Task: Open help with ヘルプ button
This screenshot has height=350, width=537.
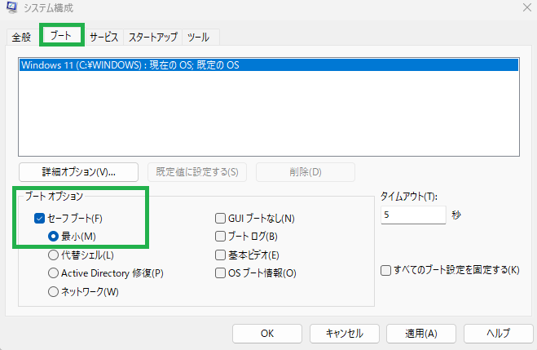Action: click(x=499, y=334)
